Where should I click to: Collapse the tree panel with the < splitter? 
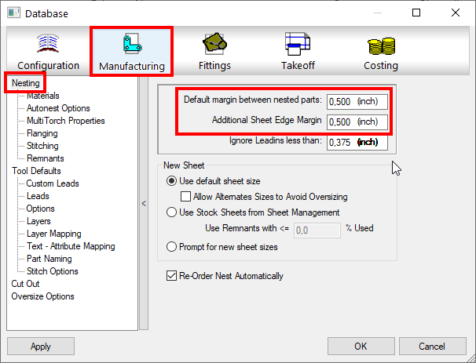pos(144,203)
